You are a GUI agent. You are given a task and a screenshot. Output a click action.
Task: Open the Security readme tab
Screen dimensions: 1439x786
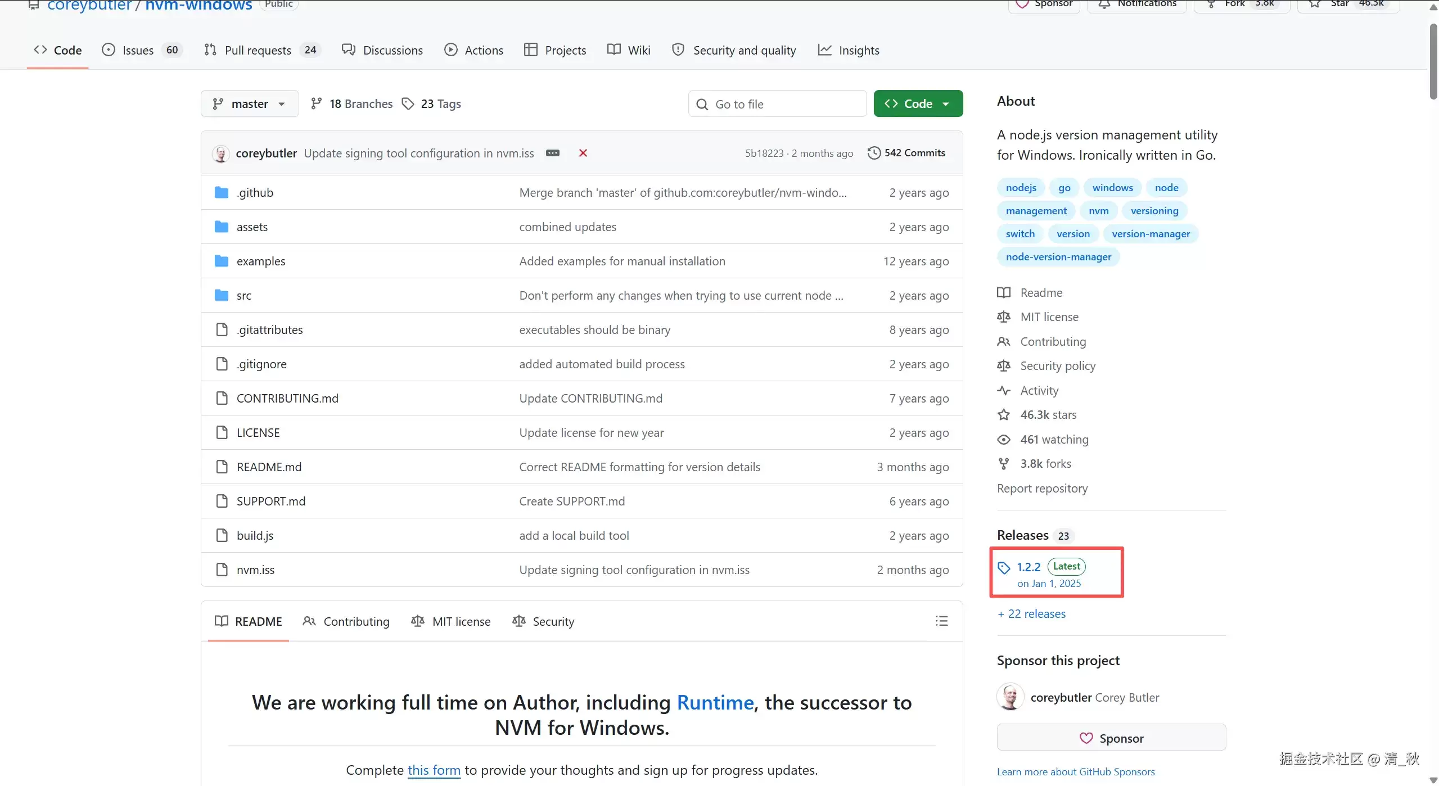[544, 622]
